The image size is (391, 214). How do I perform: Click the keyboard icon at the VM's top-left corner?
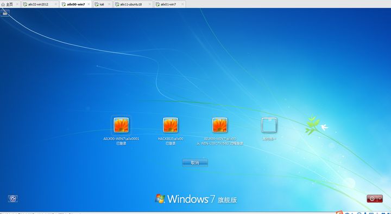click(x=5, y=13)
